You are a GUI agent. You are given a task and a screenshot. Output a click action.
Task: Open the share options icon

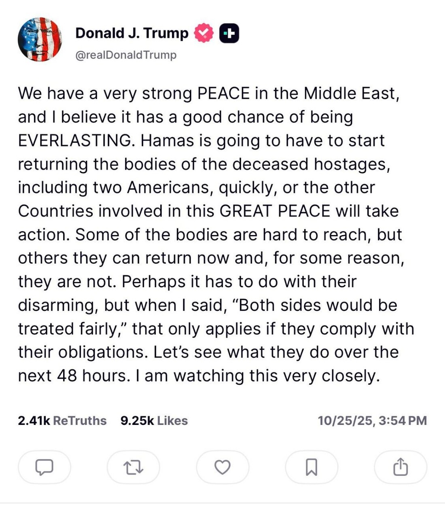click(400, 467)
